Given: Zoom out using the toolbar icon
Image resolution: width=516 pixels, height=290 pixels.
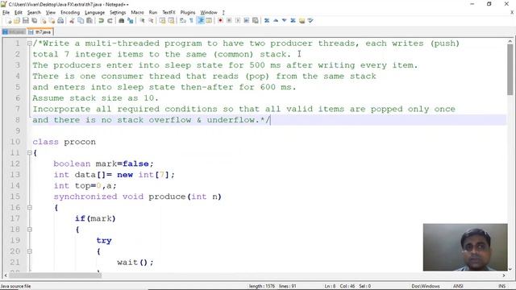Looking at the screenshot, I should pyautogui.click(x=151, y=21).
